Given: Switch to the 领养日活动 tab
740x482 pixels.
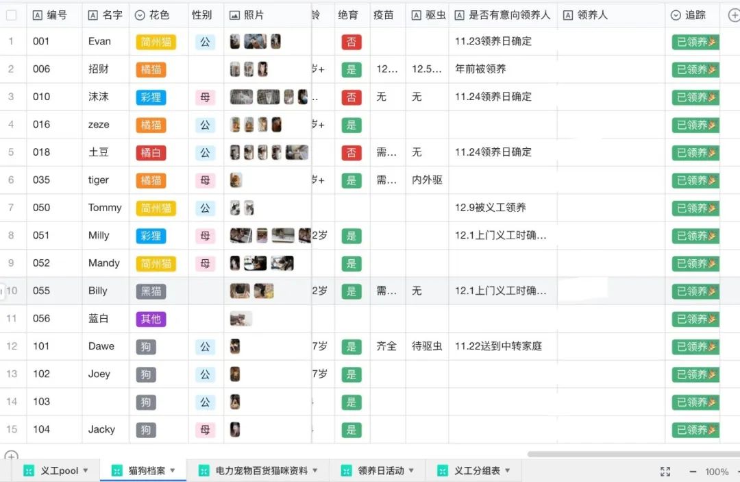Looking at the screenshot, I should [x=380, y=470].
